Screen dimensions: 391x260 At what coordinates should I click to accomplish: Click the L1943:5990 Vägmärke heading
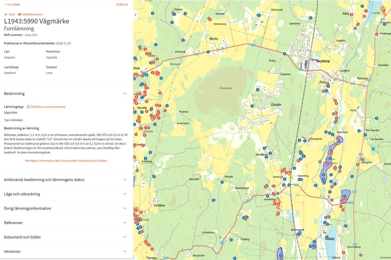tap(37, 21)
